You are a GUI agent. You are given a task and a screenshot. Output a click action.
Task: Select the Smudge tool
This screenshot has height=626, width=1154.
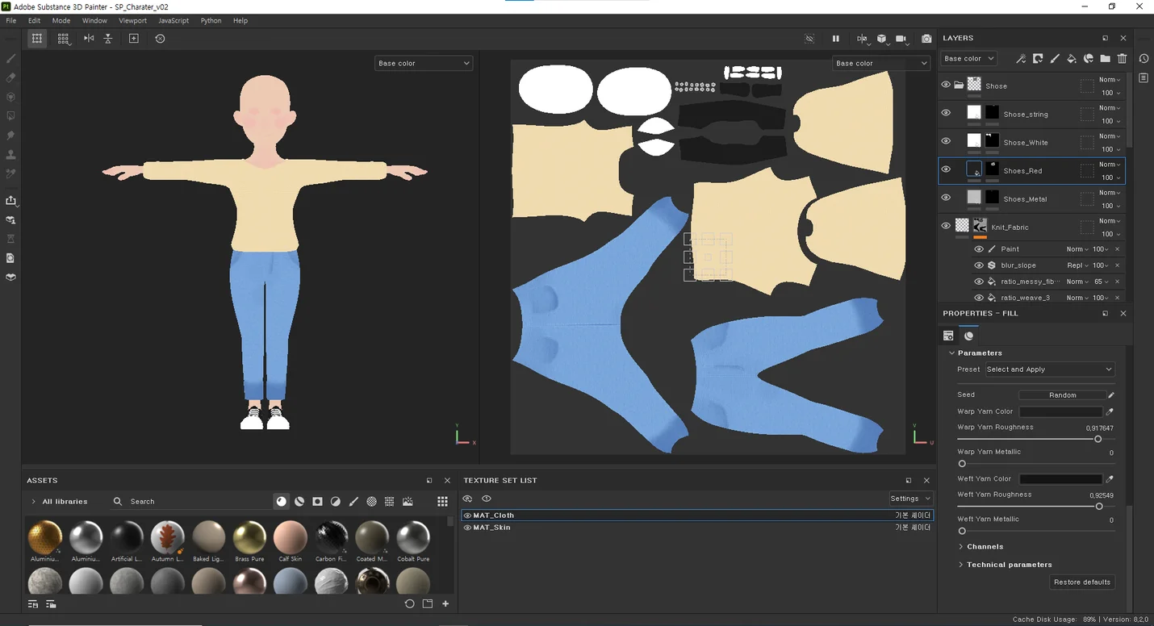click(10, 136)
